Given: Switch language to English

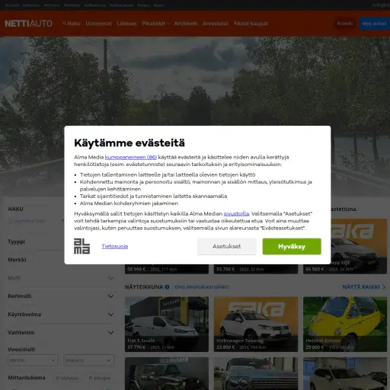Looking at the screenshot, I should click(381, 5).
